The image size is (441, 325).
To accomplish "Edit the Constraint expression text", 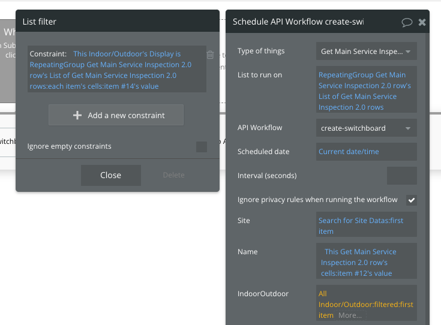I will click(x=111, y=70).
